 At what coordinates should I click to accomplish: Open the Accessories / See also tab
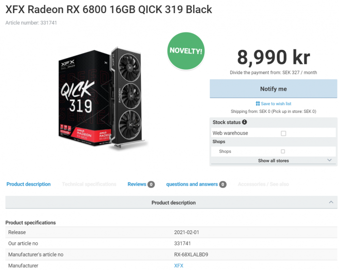[263, 184]
